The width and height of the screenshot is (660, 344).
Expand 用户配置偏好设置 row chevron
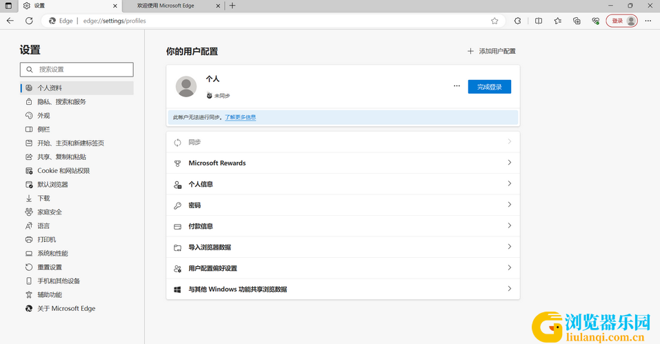coord(510,268)
